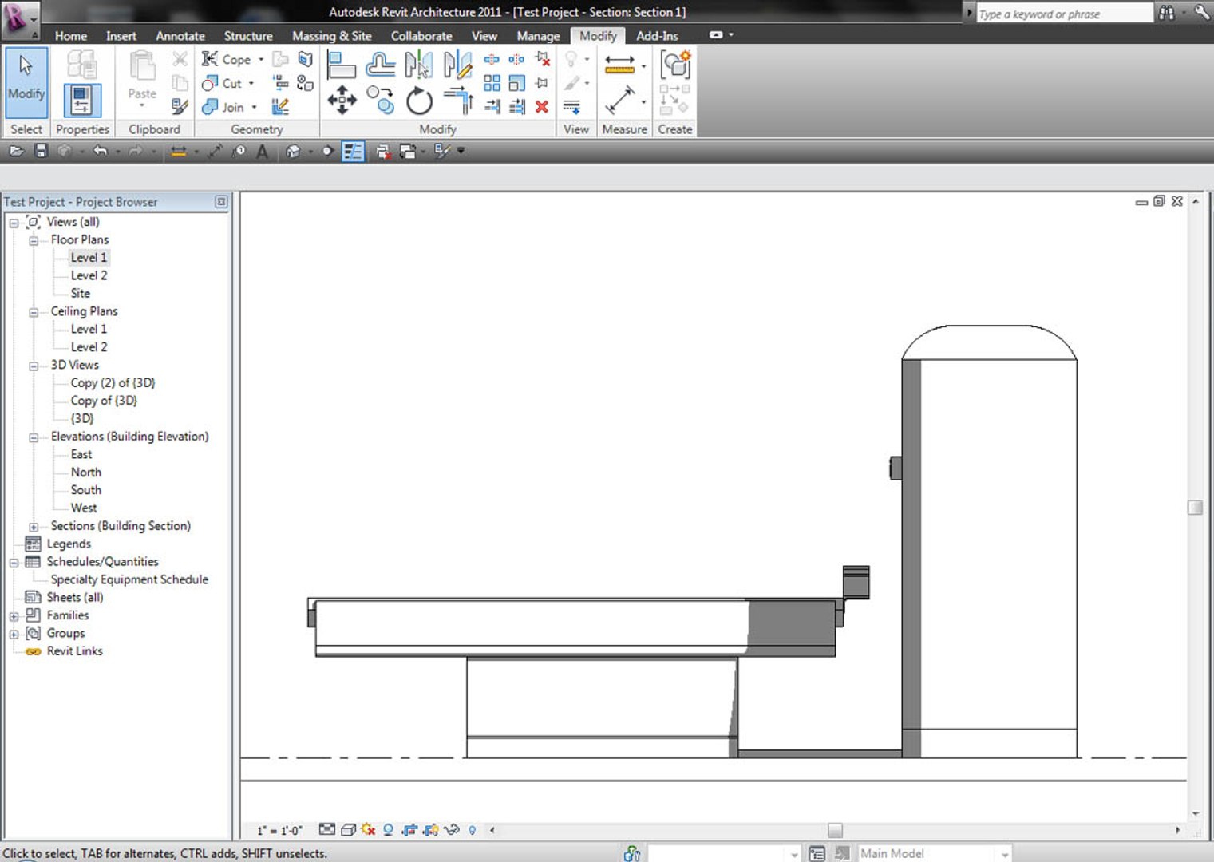Open the Default 3D View icon
The image size is (1214, 862).
[x=293, y=151]
